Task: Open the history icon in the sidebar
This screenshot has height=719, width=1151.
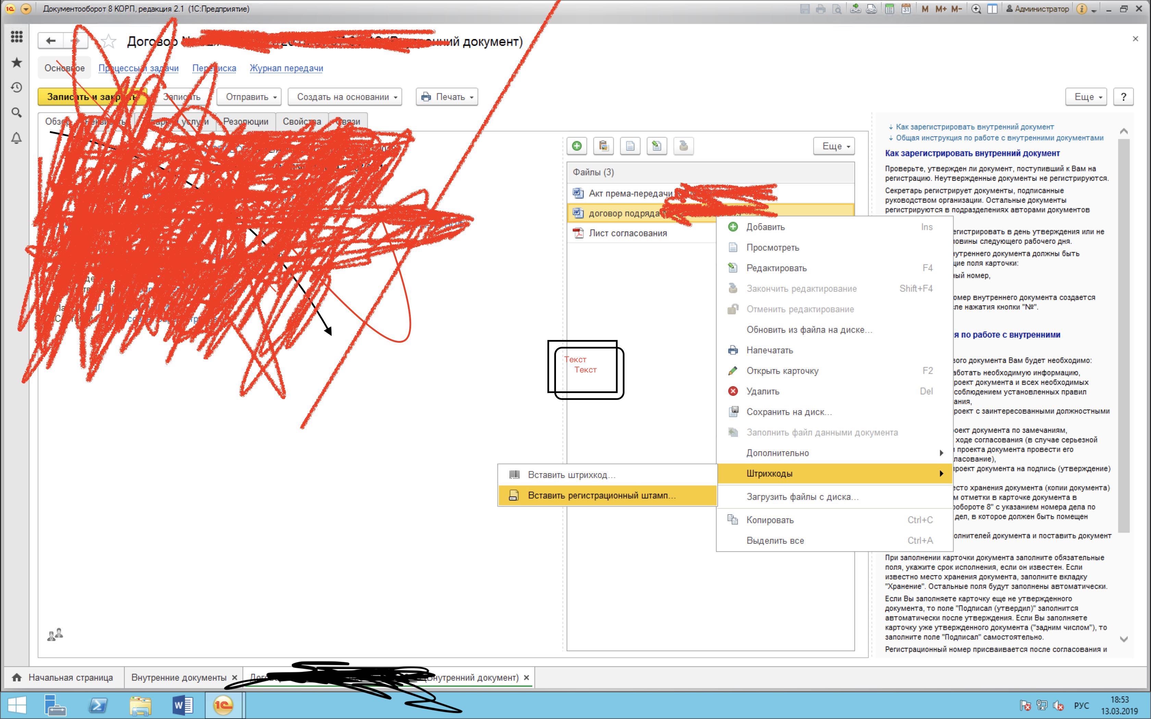Action: pos(17,87)
